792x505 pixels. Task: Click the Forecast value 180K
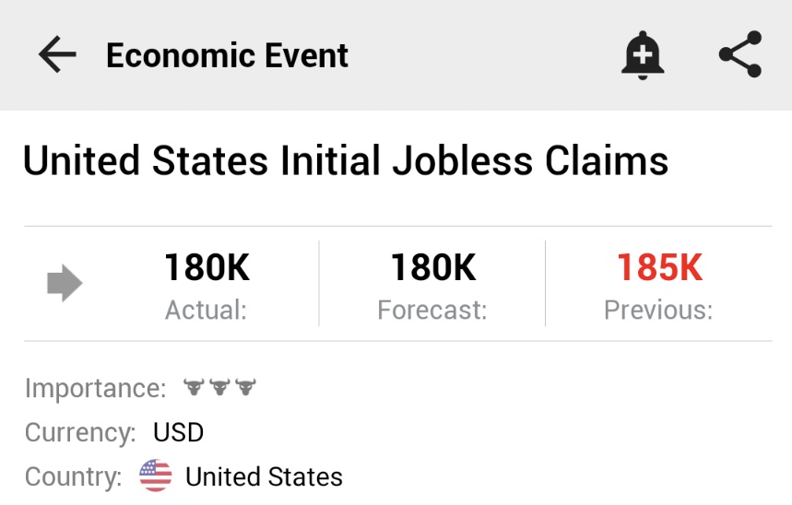(x=432, y=268)
